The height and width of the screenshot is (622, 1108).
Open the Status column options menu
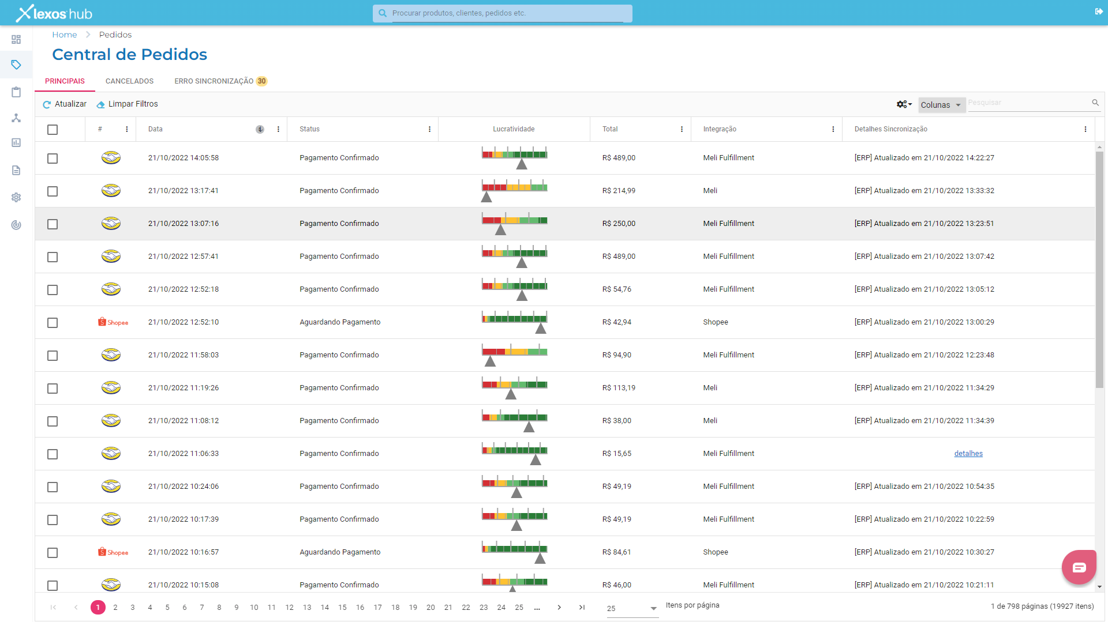coord(429,130)
